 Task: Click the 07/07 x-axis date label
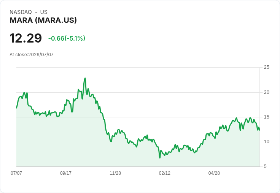(16, 173)
